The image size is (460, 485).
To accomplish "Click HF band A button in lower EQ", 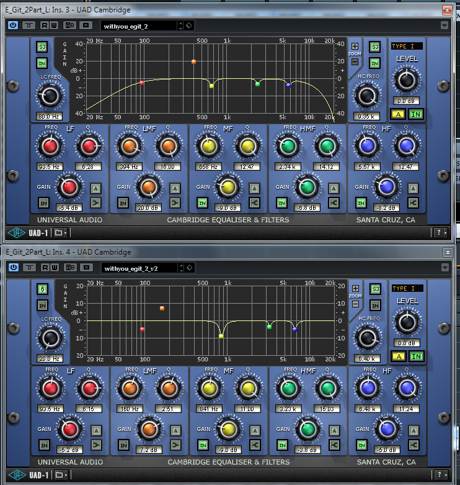I will tap(414, 430).
